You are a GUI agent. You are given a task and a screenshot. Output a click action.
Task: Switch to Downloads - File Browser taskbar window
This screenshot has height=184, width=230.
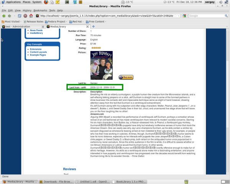tap(56, 182)
